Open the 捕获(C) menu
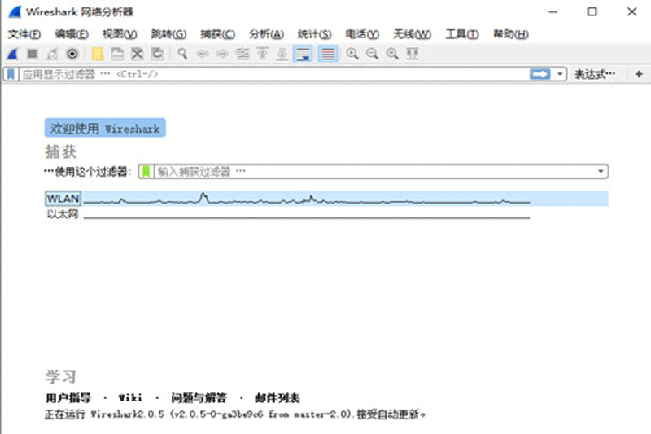This screenshot has height=434, width=651. (217, 34)
